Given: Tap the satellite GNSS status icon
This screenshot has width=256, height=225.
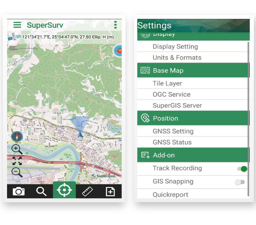Looking at the screenshot, I should click(x=14, y=37).
